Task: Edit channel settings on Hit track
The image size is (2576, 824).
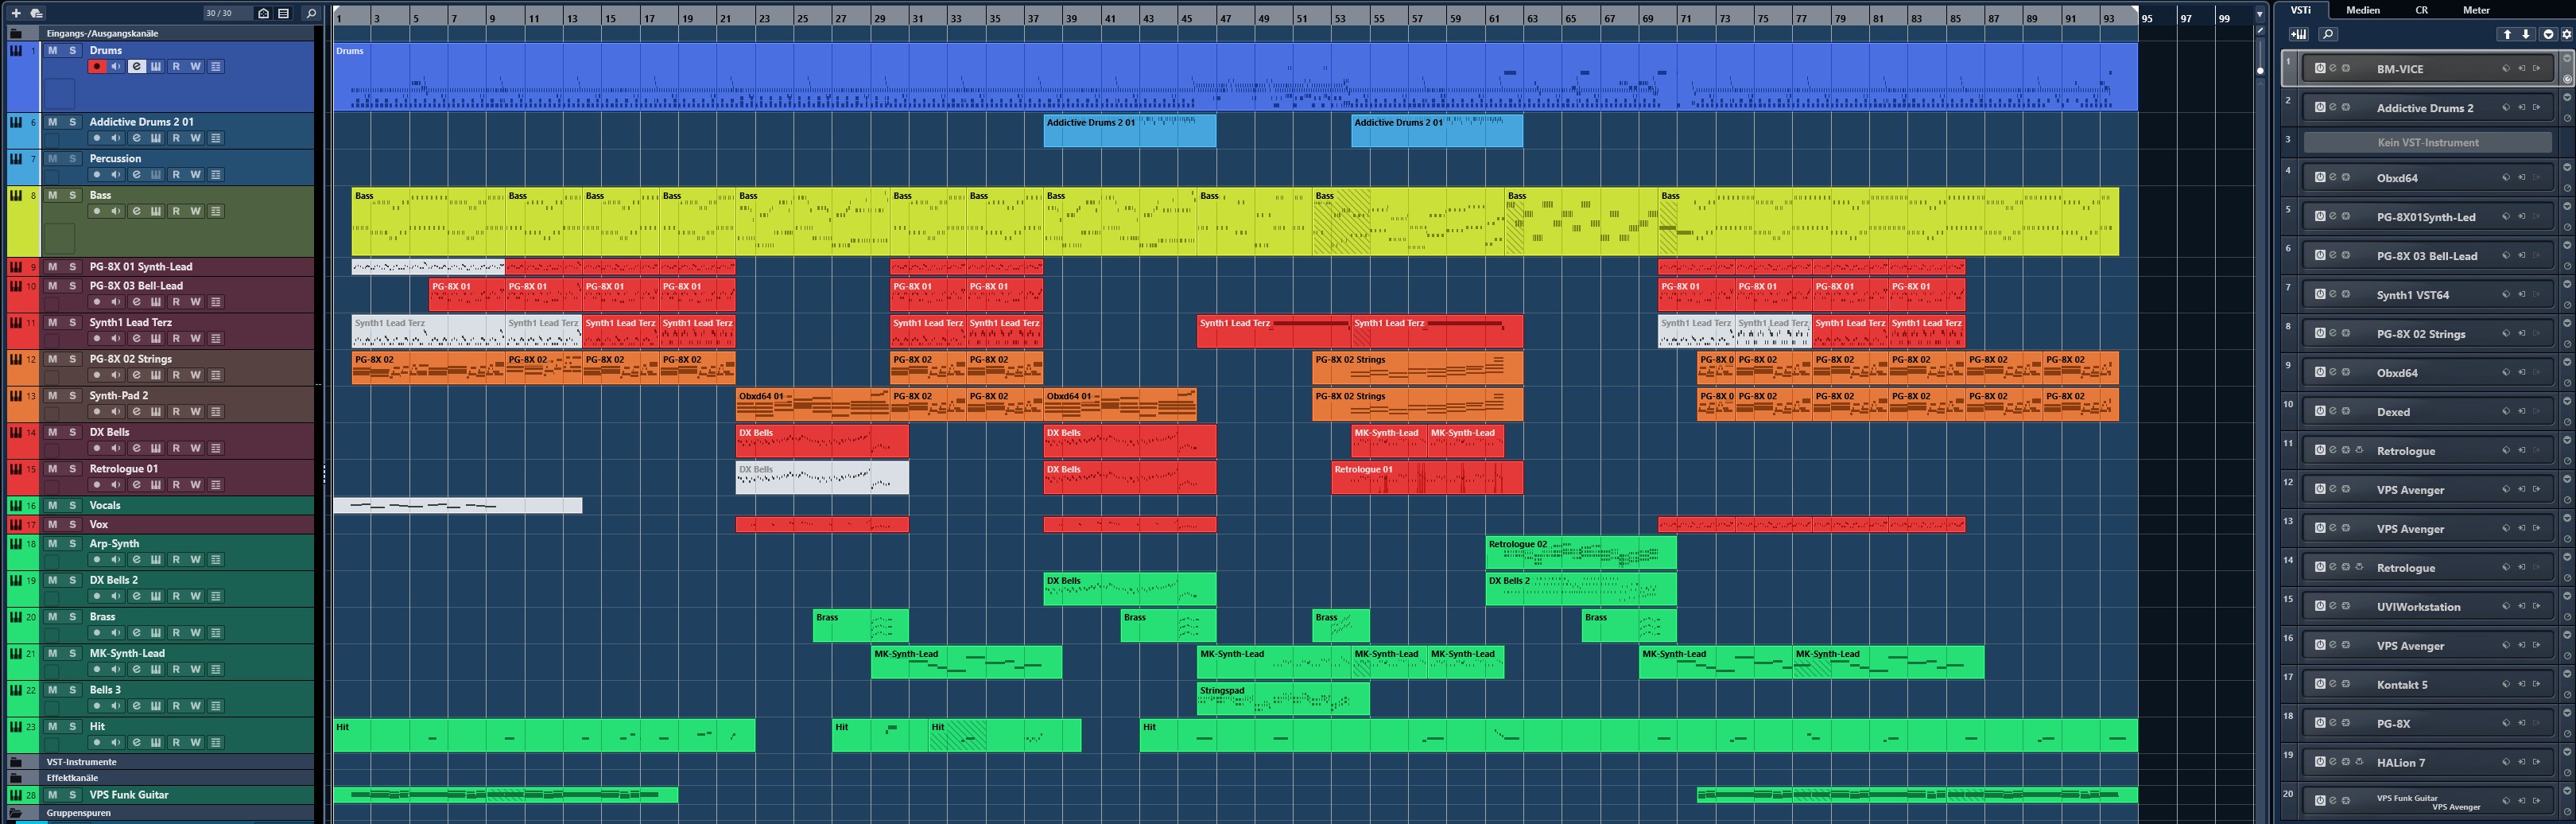Action: 136,742
